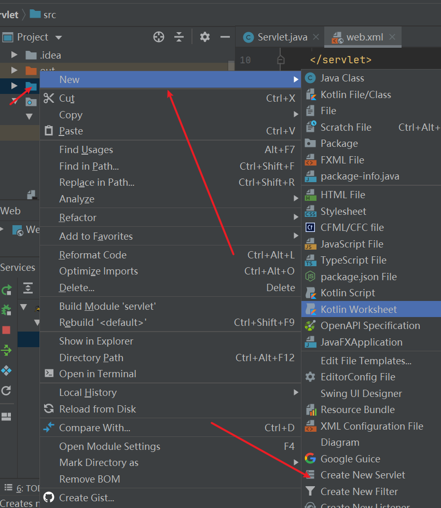The height and width of the screenshot is (508, 441).
Task: Choose Find Usages menu entry
Action: (171, 149)
